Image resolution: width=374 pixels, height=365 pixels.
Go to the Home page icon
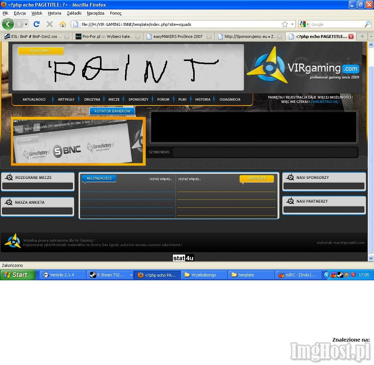pyautogui.click(x=63, y=24)
